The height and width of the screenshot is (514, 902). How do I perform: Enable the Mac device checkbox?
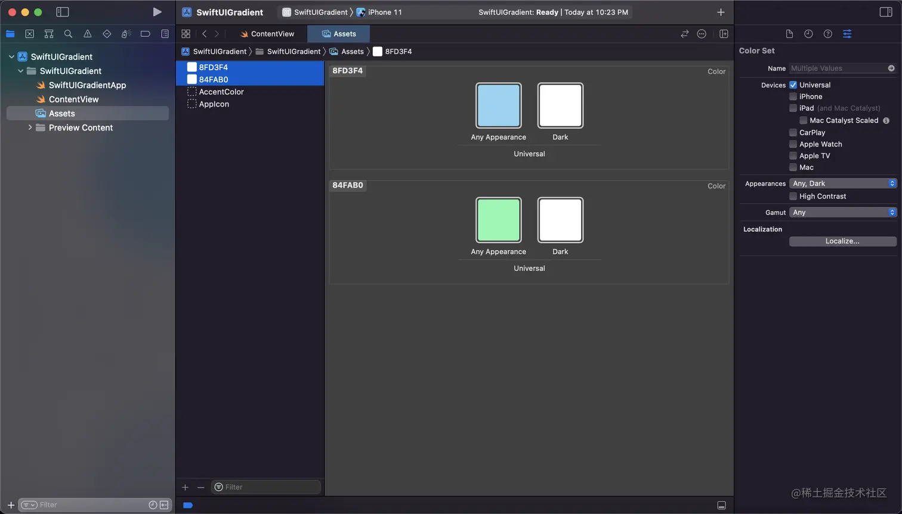coord(793,167)
